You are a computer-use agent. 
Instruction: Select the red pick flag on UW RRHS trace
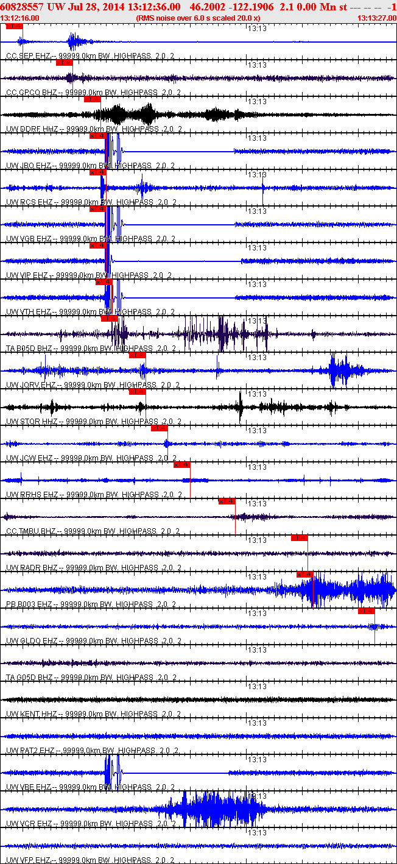tap(182, 465)
